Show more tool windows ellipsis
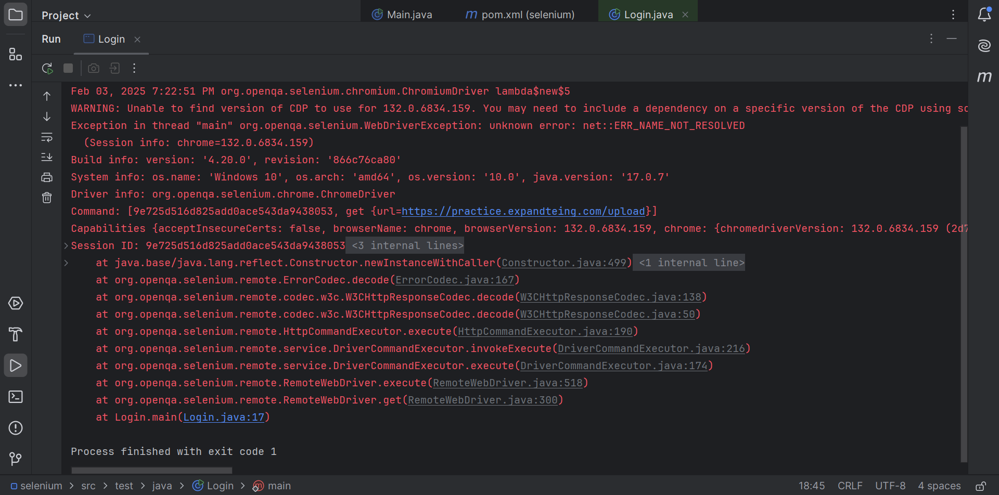 tap(16, 85)
